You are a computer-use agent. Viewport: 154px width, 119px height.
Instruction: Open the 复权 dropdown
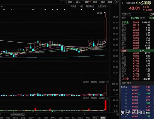coord(71,2)
